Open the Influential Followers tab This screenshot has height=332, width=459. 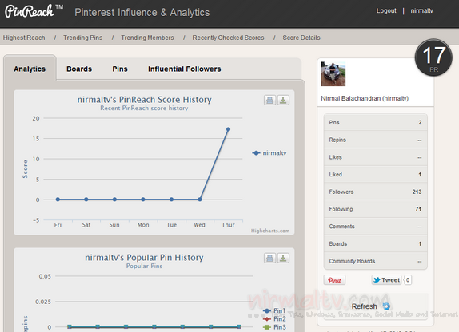coord(185,69)
